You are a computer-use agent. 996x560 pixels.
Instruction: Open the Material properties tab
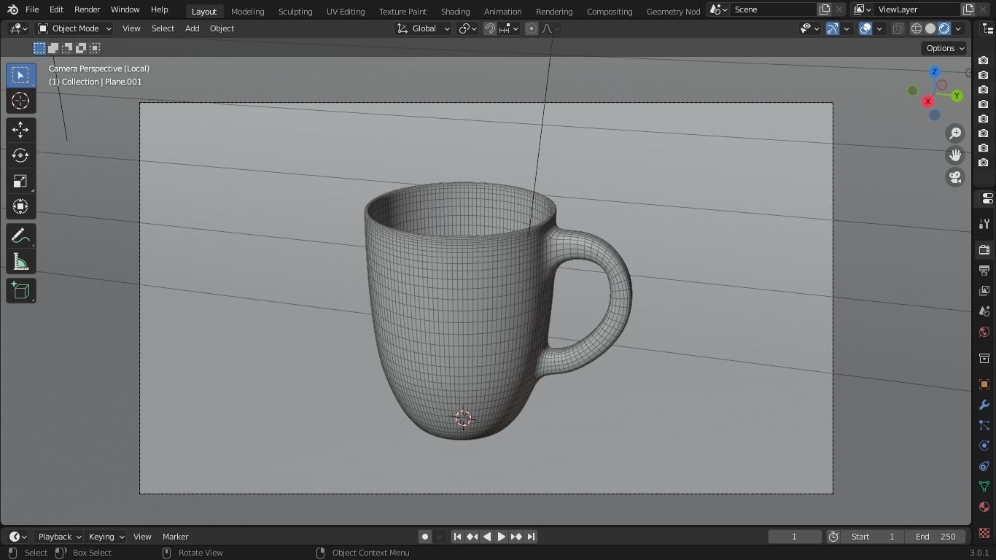click(984, 507)
